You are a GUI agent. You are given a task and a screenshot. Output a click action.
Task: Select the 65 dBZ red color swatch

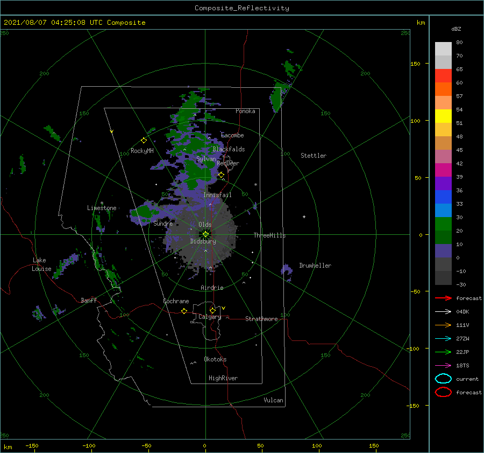[x=443, y=75]
